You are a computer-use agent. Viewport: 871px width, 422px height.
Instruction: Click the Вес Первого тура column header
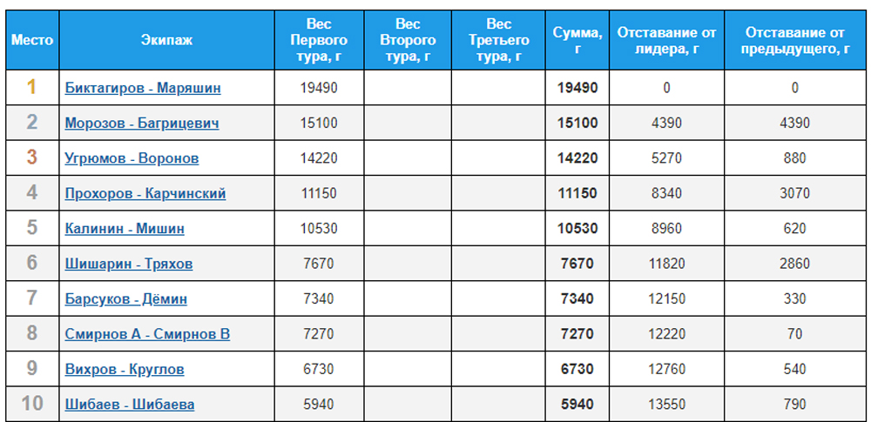[x=319, y=40]
